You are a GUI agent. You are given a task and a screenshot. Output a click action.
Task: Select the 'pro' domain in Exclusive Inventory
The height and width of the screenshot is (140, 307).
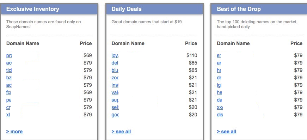pyautogui.click(x=9, y=56)
